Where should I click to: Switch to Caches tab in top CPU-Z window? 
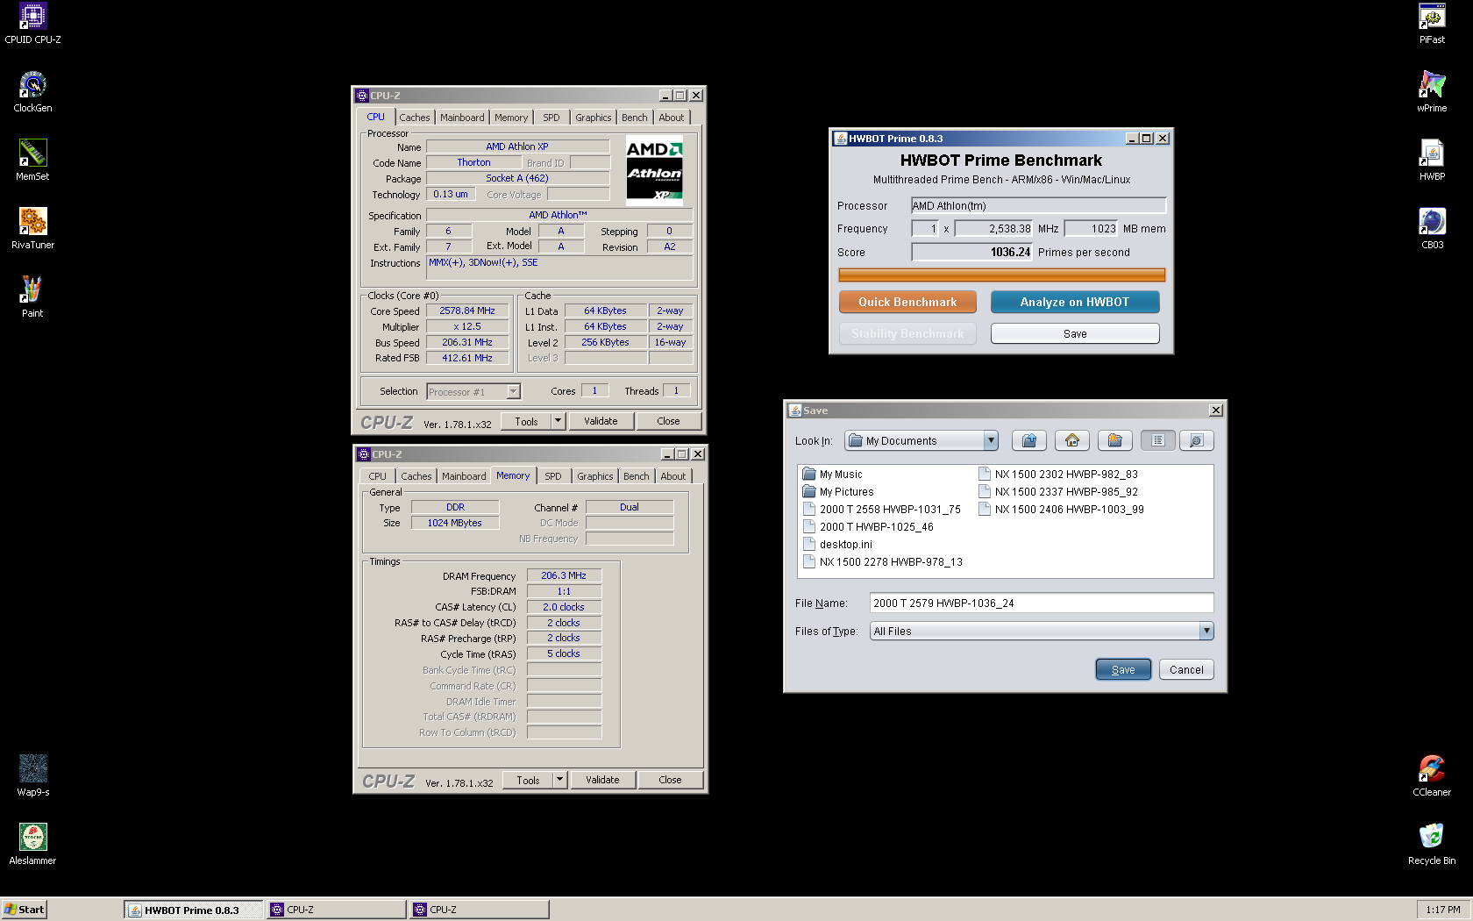pos(415,118)
